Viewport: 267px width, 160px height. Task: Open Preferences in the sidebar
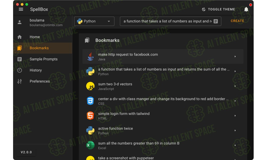point(43,81)
